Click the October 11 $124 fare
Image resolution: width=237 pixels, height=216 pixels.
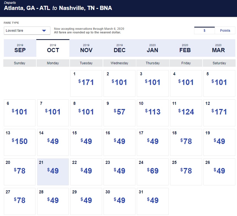pyautogui.click(x=186, y=113)
